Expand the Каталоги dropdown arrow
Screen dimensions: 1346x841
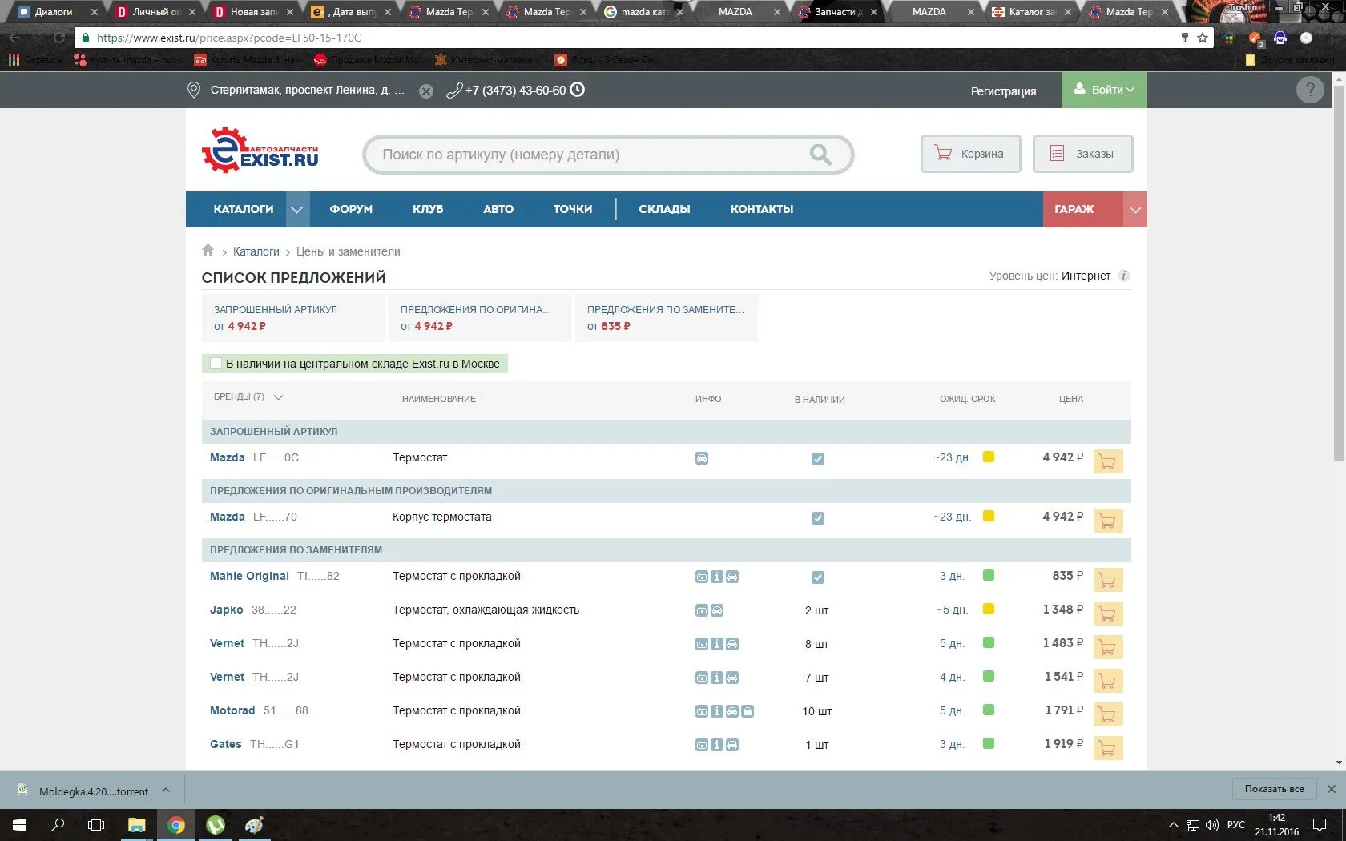pos(296,209)
